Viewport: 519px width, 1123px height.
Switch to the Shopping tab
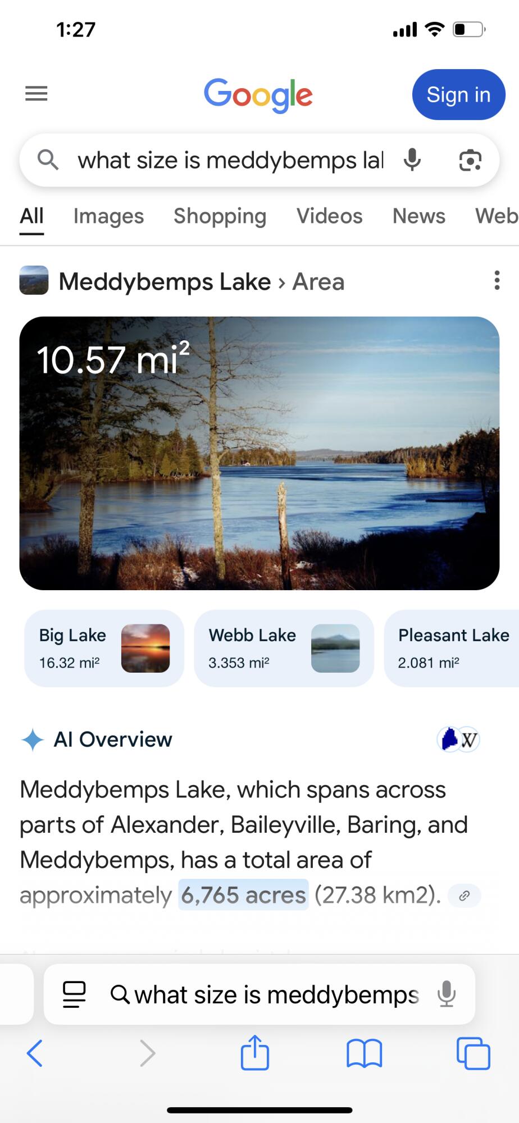point(220,216)
